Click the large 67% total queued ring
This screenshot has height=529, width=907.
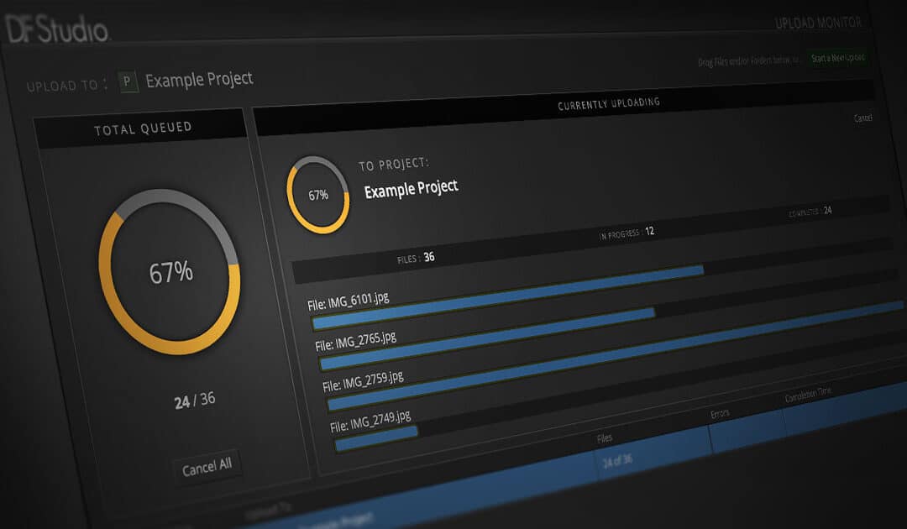tap(170, 271)
